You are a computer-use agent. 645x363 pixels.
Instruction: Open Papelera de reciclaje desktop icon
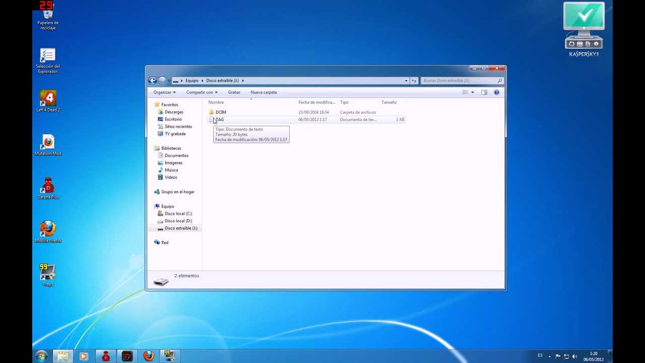pyautogui.click(x=48, y=16)
